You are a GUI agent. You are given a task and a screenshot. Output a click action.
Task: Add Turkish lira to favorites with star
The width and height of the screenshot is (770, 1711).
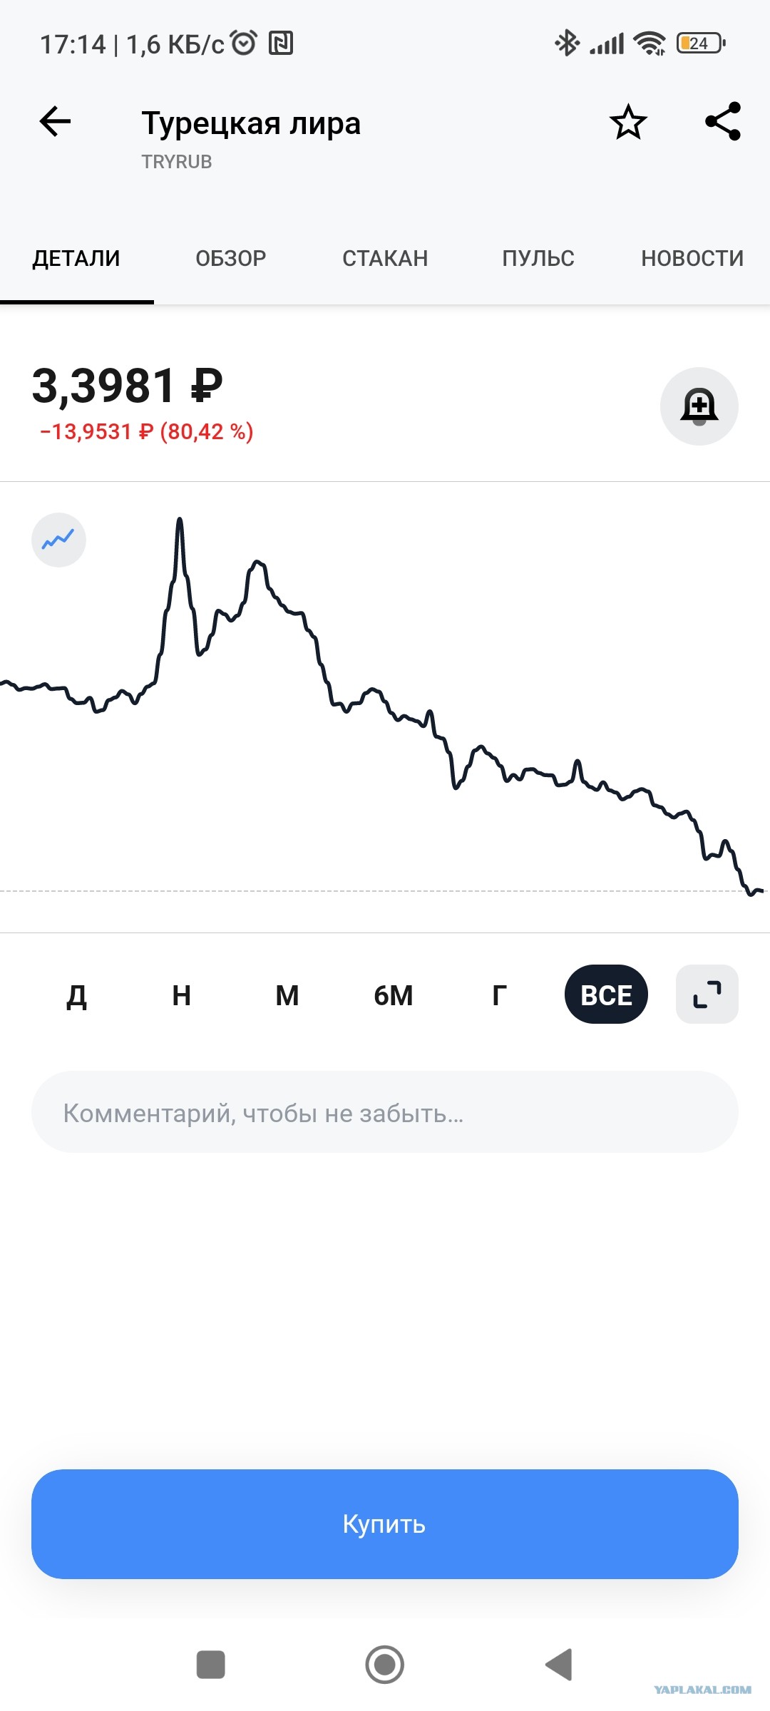(628, 122)
